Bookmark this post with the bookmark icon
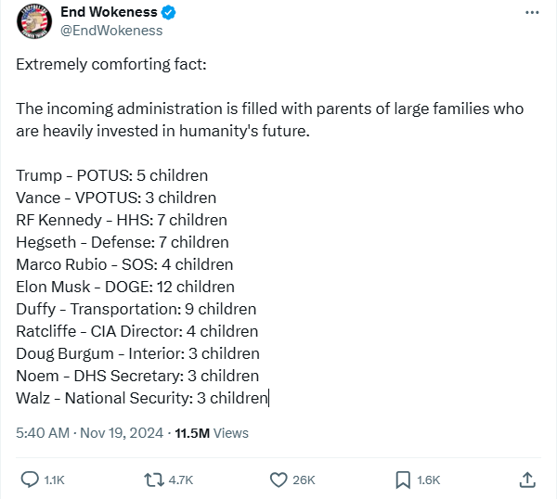This screenshot has width=557, height=499. tap(403, 479)
